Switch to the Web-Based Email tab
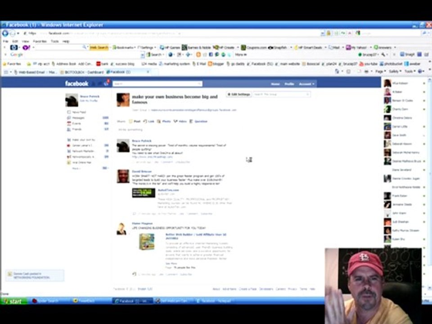The image size is (432, 324). coord(36,72)
